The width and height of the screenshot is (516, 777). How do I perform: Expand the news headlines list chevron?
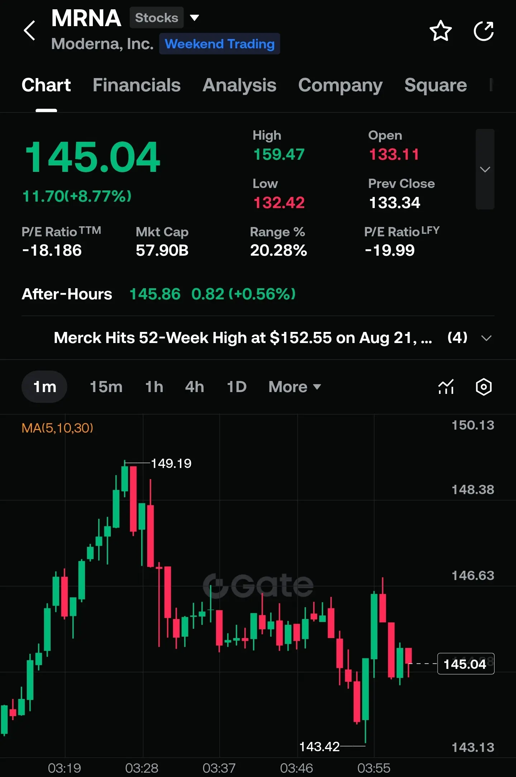(x=486, y=338)
